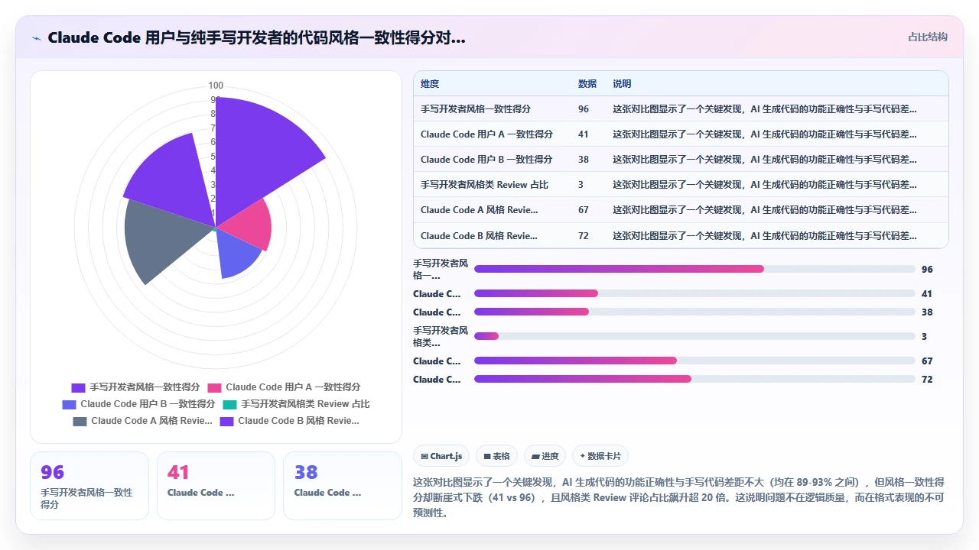The height and width of the screenshot is (550, 979).
Task: Open the data card showing 41
Action: point(216,486)
